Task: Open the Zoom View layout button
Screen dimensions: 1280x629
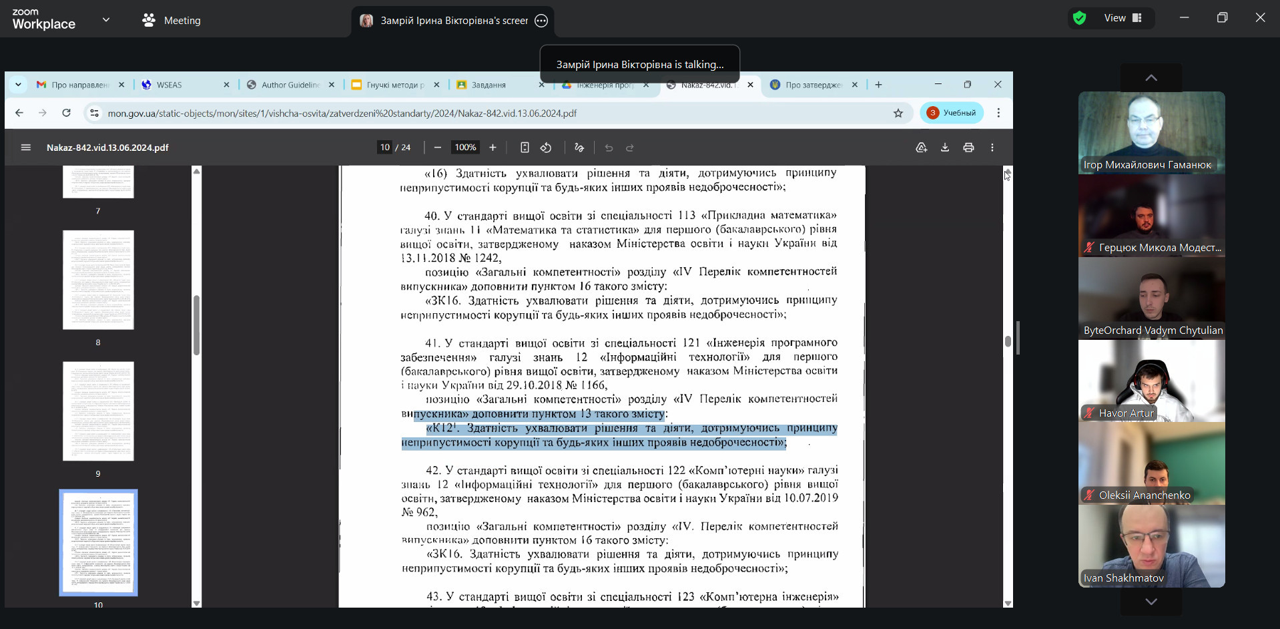Action: (x=1123, y=18)
